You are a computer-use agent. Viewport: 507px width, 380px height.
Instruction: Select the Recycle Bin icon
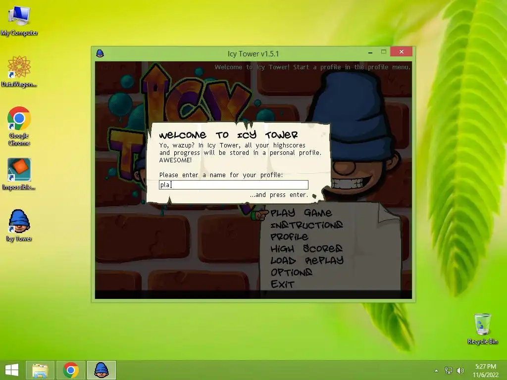click(x=482, y=329)
